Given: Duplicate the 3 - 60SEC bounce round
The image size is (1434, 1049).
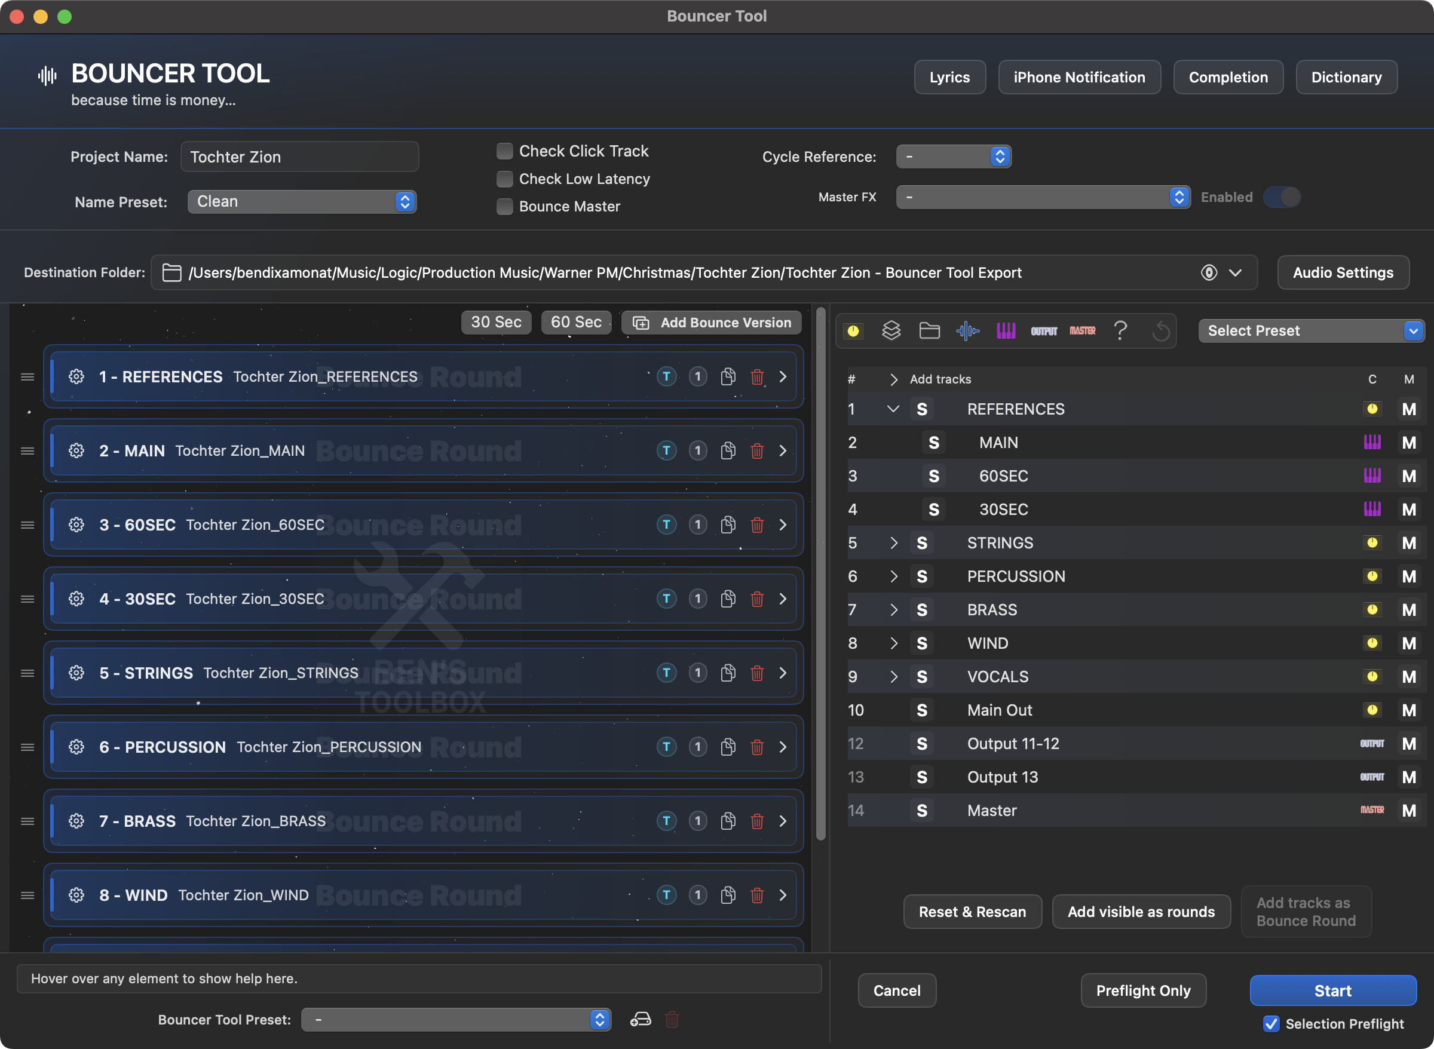Looking at the screenshot, I should click(728, 524).
